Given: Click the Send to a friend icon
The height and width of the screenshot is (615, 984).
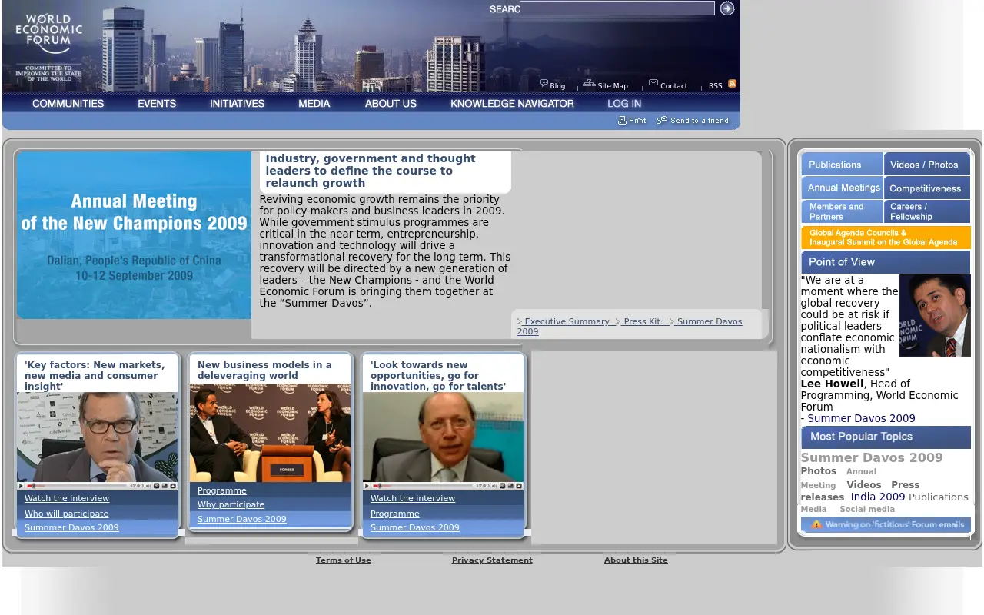Looking at the screenshot, I should click(x=662, y=120).
